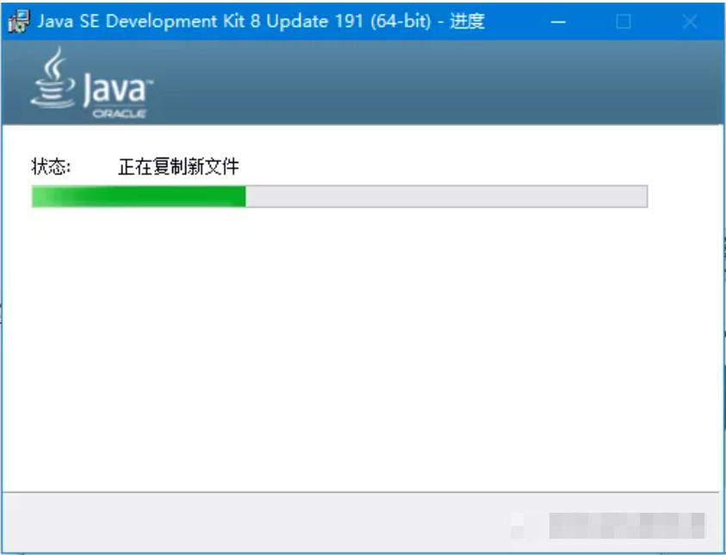The height and width of the screenshot is (555, 726).
Task: Click the status text 正在复制新文件
Action: (178, 167)
